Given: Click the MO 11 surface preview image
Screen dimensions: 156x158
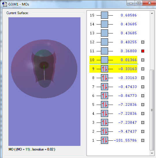Looking at the screenshot, I should [44, 82].
